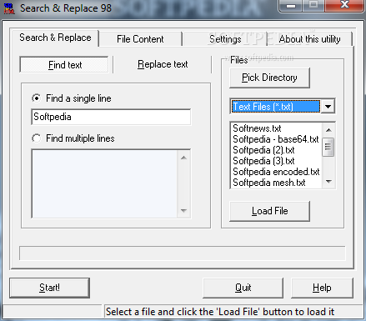Switch to the Search & Replace tab
Screen dimensions: 366x321
pos(55,38)
